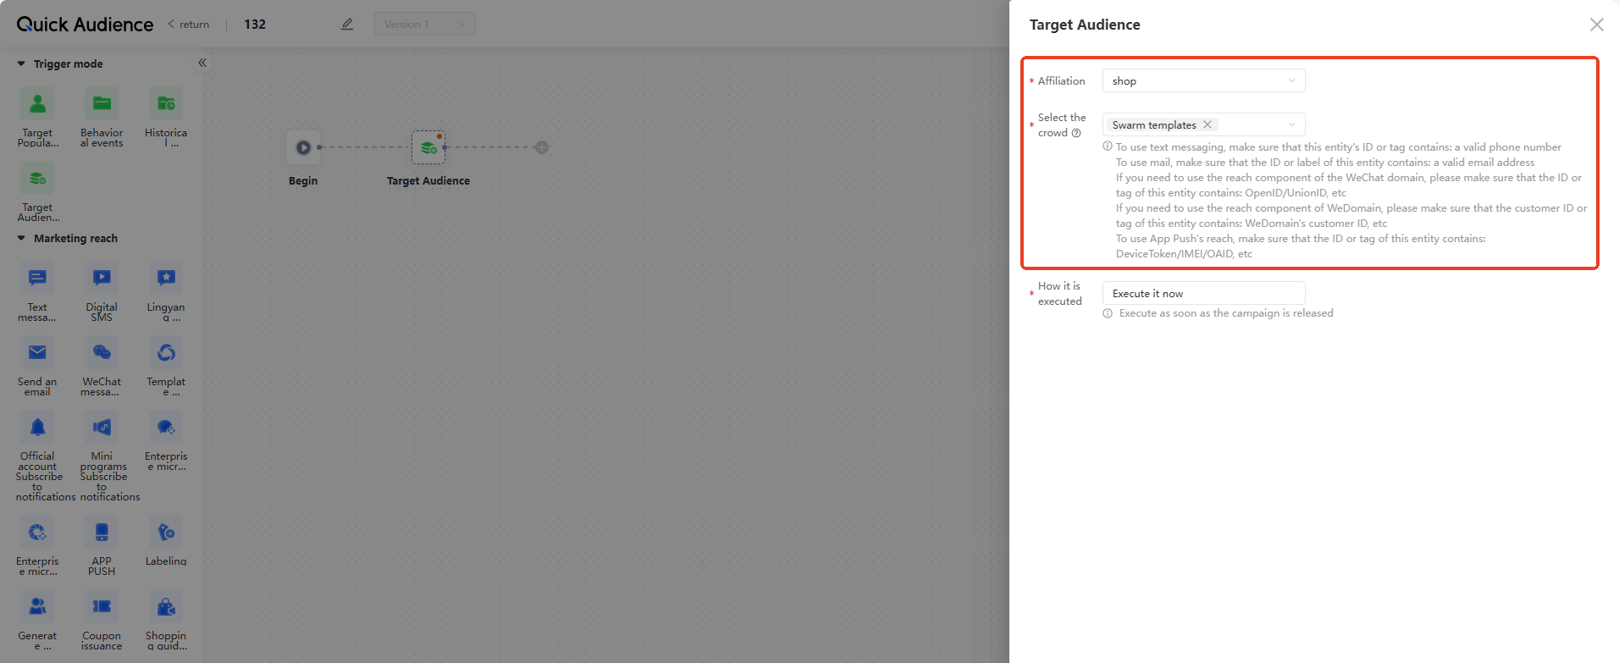
Task: Open help tooltip next to Select the crowd
Action: click(x=1076, y=133)
